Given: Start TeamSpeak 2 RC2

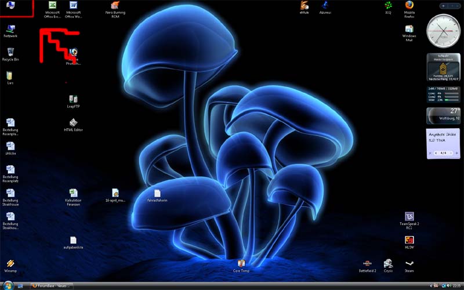Looking at the screenshot, I should click(x=409, y=221).
